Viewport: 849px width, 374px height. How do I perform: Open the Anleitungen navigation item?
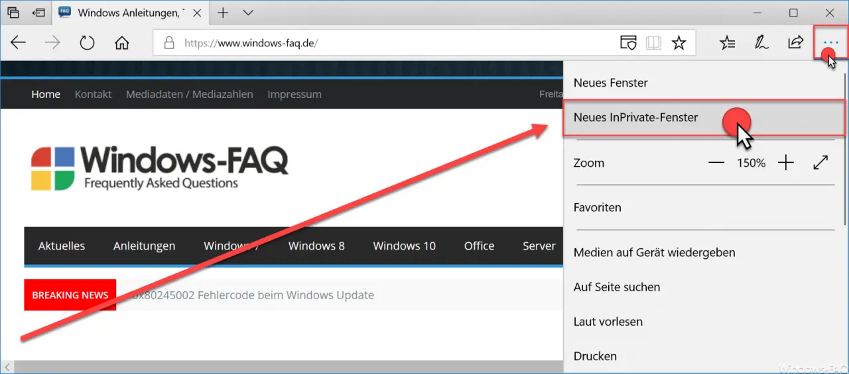[145, 246]
